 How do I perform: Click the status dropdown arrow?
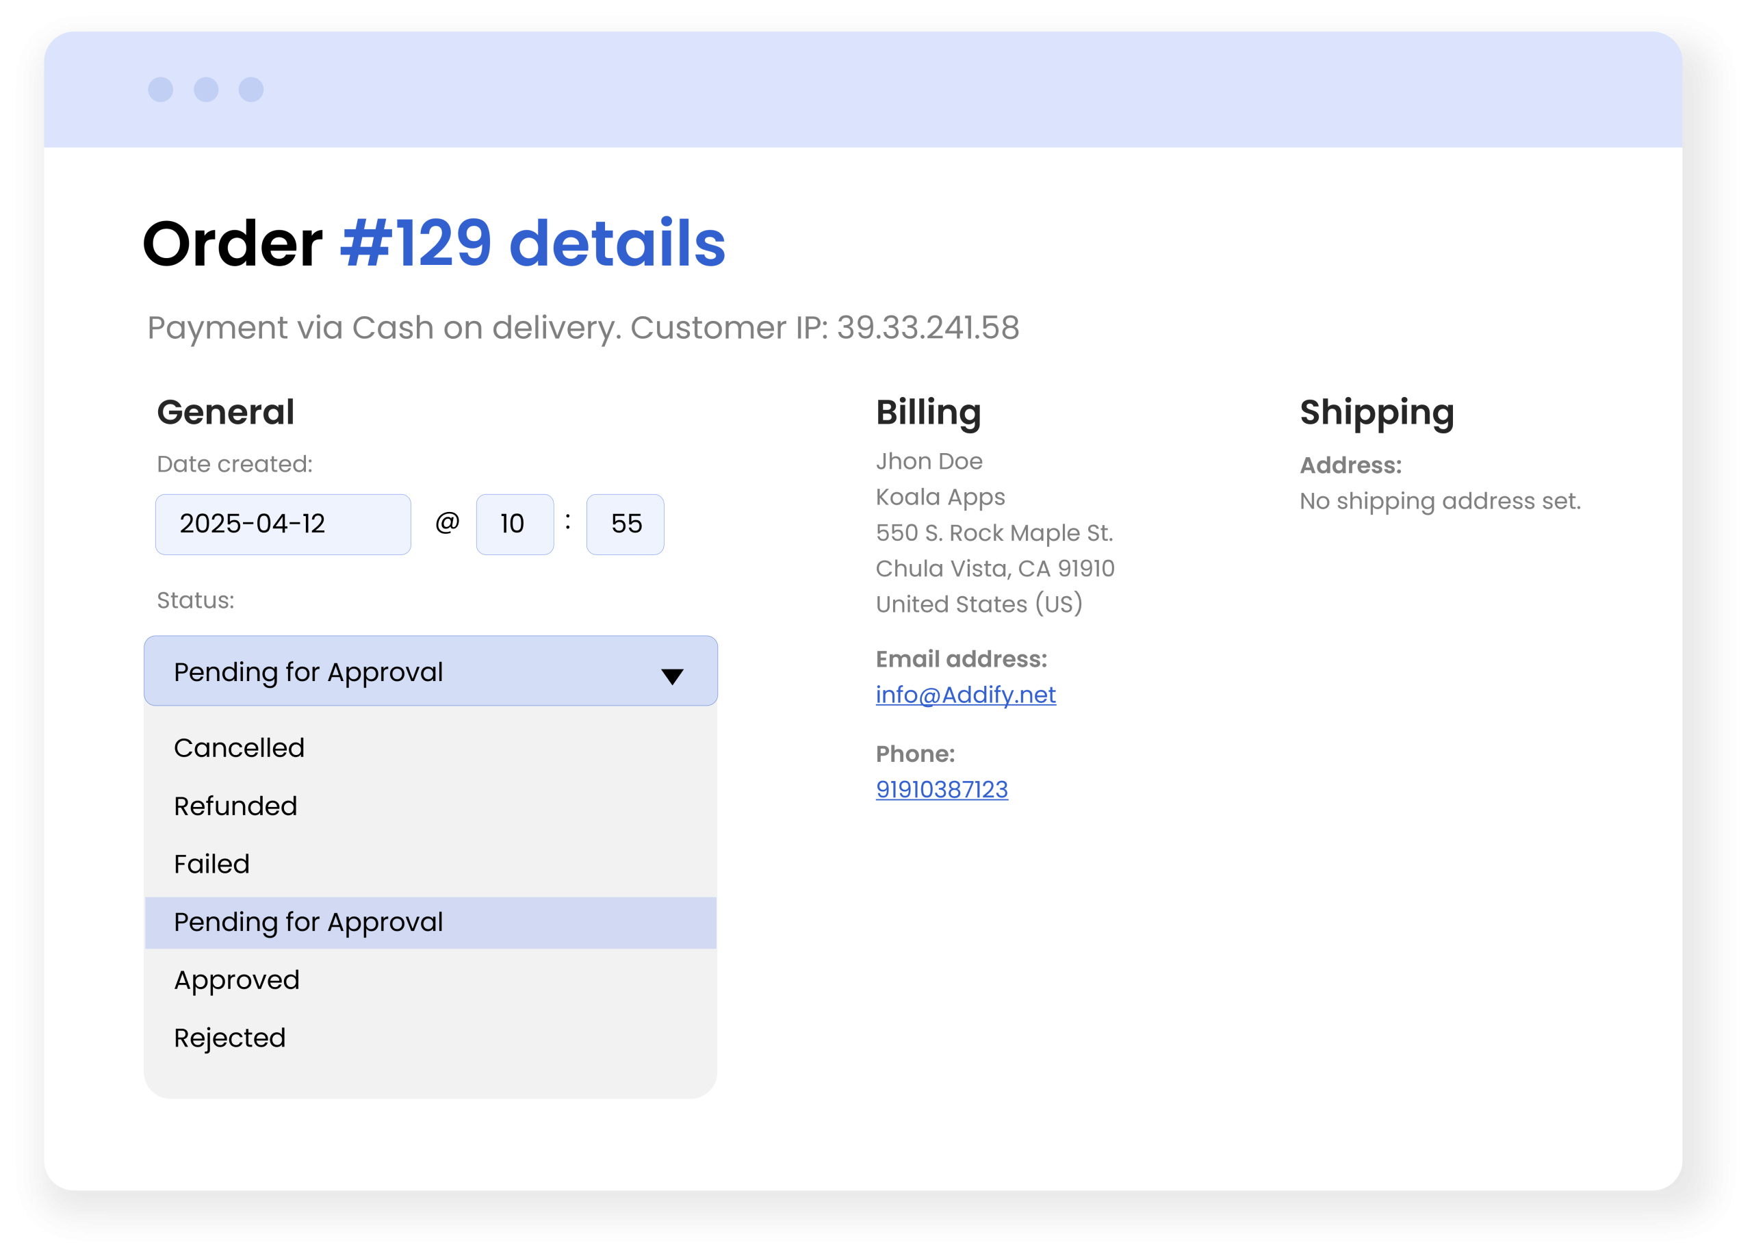(x=672, y=677)
